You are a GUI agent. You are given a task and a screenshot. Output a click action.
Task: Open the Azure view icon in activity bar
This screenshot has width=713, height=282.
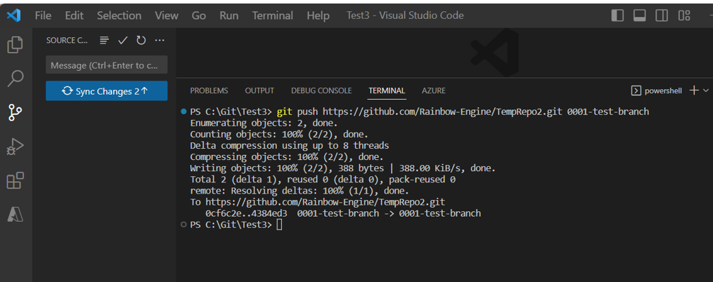click(15, 214)
